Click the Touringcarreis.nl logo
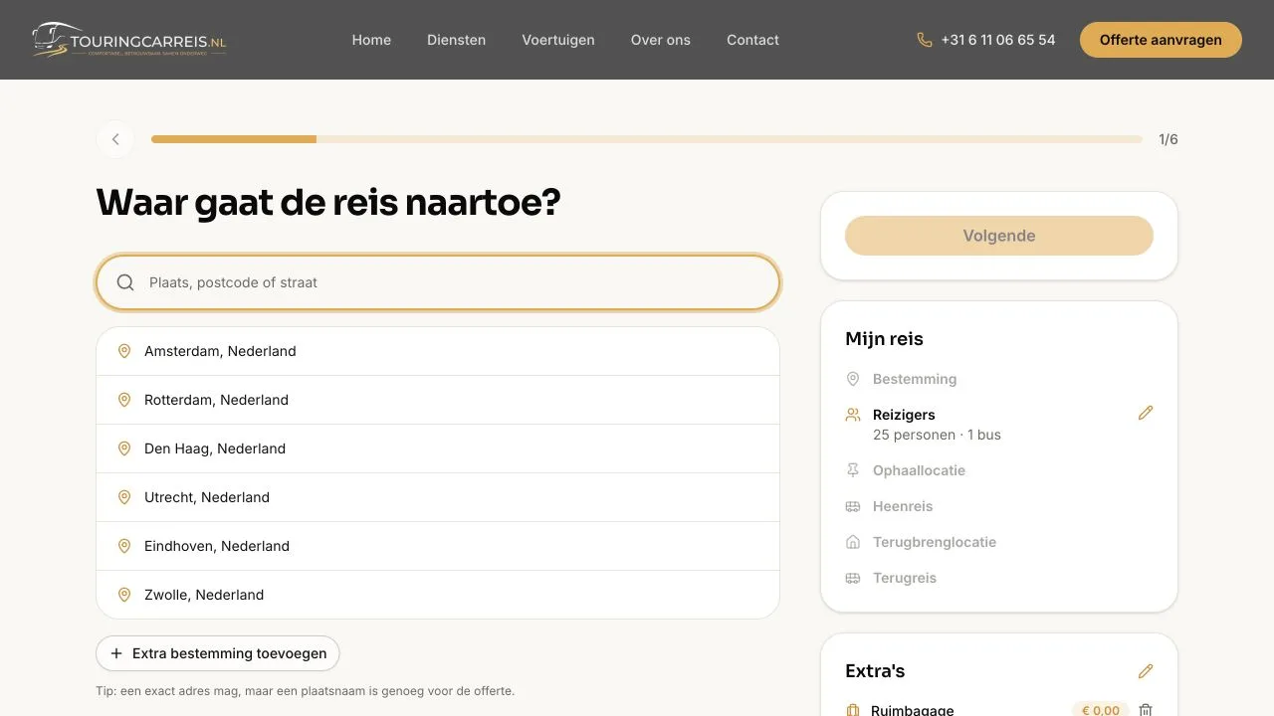 tap(129, 40)
